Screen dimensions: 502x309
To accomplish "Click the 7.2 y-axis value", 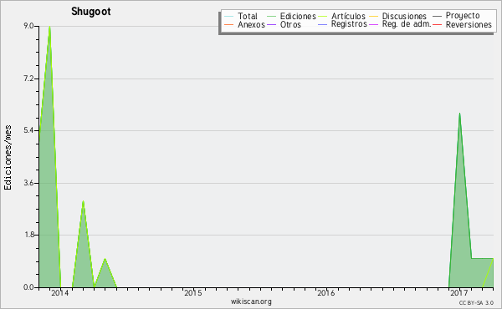I will click(28, 79).
